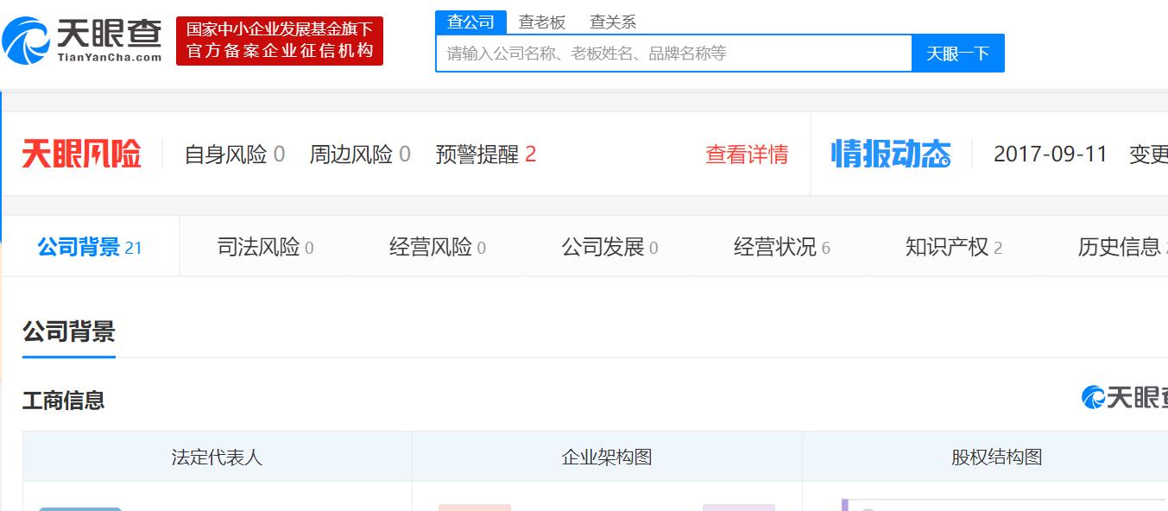Open the 经营风险 section
Image resolution: width=1168 pixels, height=511 pixels.
[432, 246]
